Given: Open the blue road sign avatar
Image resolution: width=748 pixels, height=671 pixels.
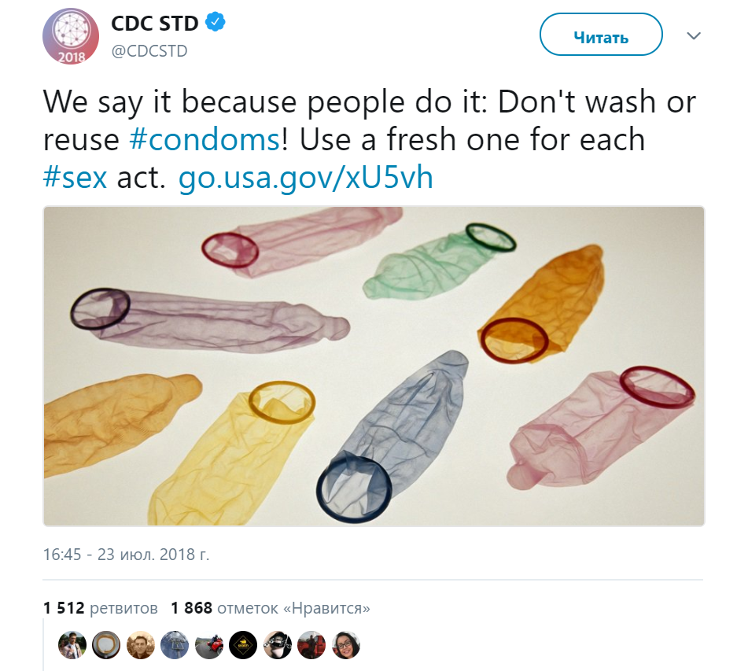Looking at the screenshot, I should pos(175,645).
